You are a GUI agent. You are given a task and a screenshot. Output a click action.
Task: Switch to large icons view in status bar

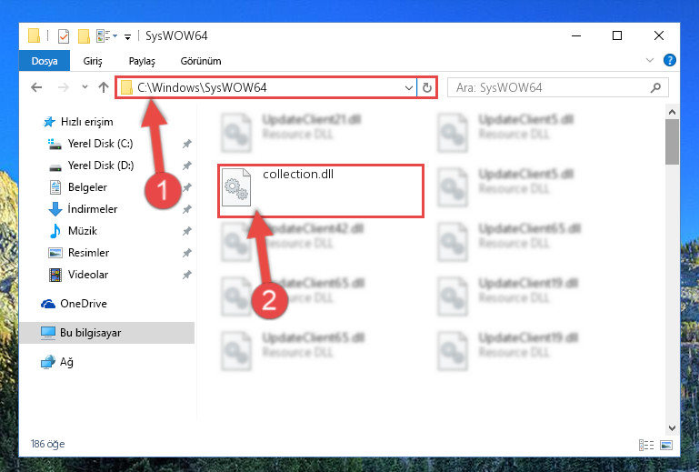666,445
